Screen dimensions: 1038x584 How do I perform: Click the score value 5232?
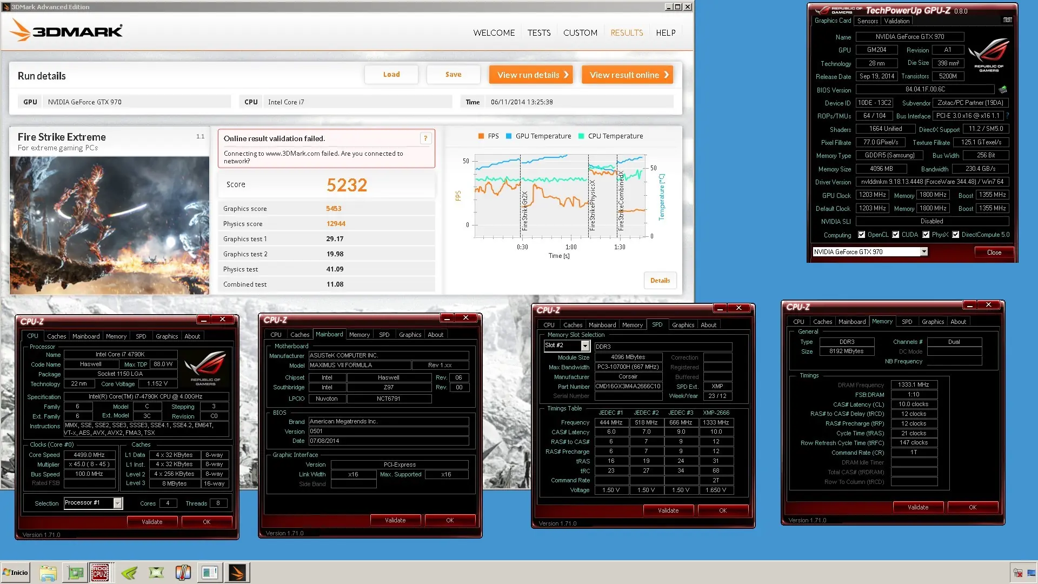click(347, 185)
